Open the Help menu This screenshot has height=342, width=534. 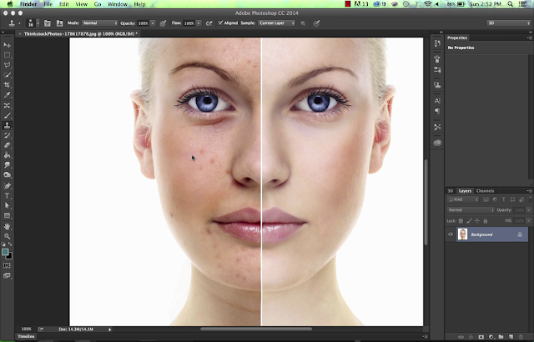(139, 4)
